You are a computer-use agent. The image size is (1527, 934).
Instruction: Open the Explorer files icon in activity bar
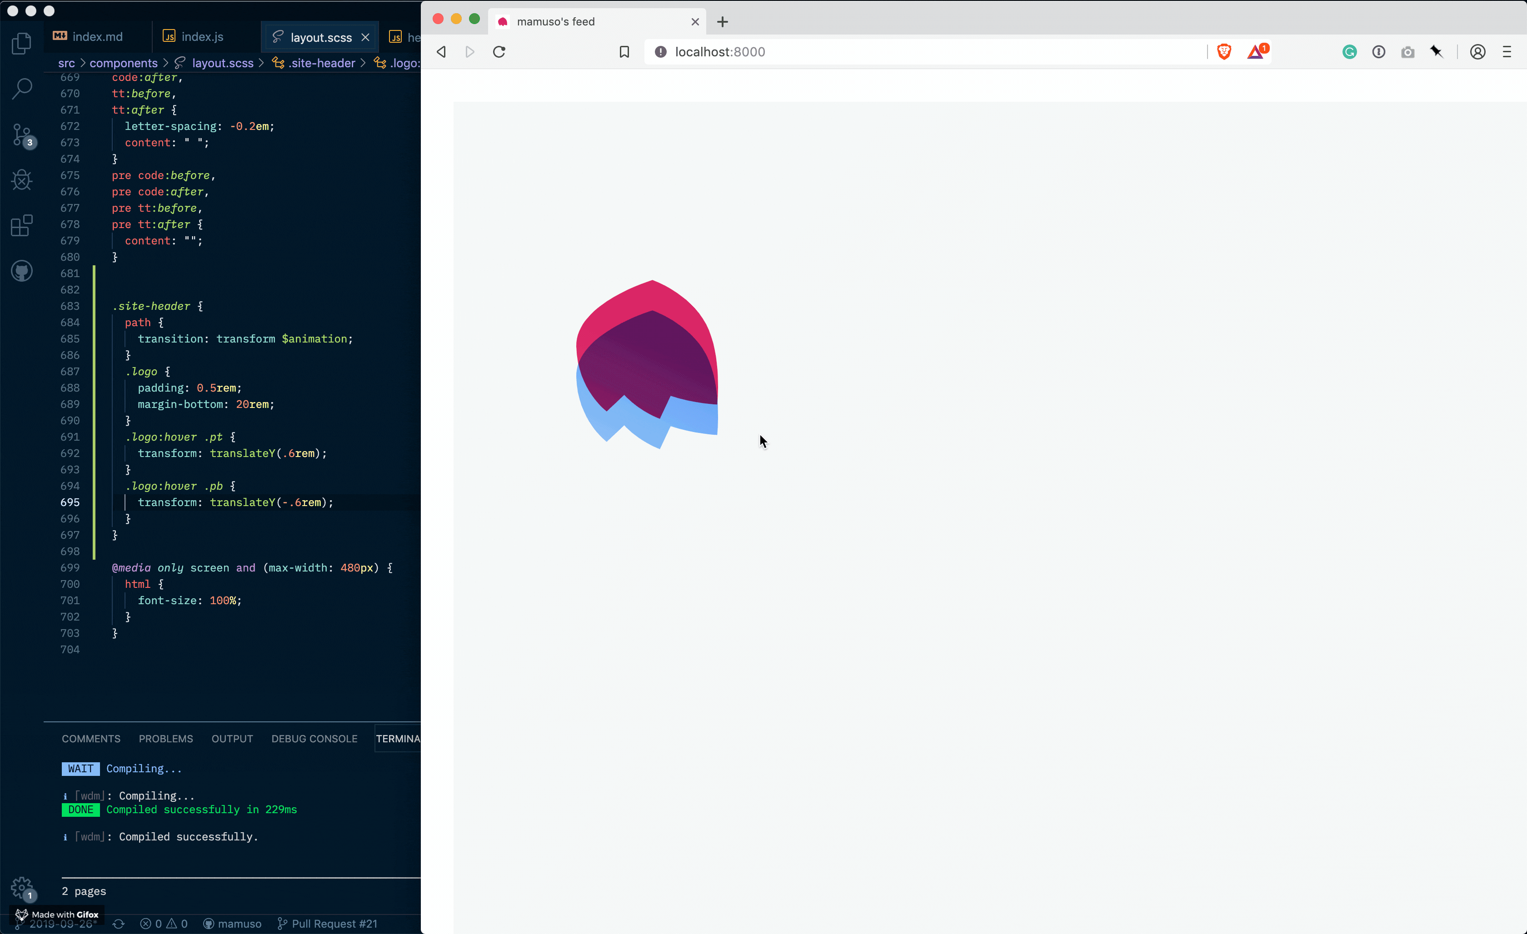point(22,43)
